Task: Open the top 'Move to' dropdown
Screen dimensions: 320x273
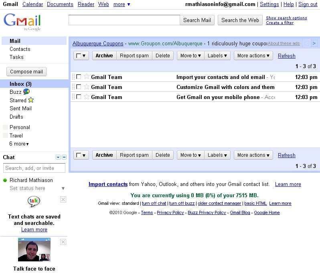Action: (x=190, y=56)
